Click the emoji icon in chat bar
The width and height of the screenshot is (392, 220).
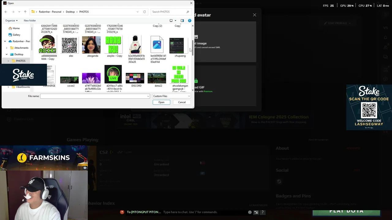tap(250, 212)
